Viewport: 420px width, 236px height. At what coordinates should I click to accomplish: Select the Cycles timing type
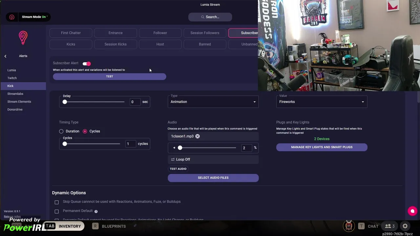pyautogui.click(x=85, y=131)
